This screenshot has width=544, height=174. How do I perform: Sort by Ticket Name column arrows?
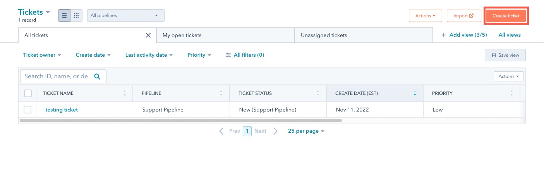click(x=124, y=93)
